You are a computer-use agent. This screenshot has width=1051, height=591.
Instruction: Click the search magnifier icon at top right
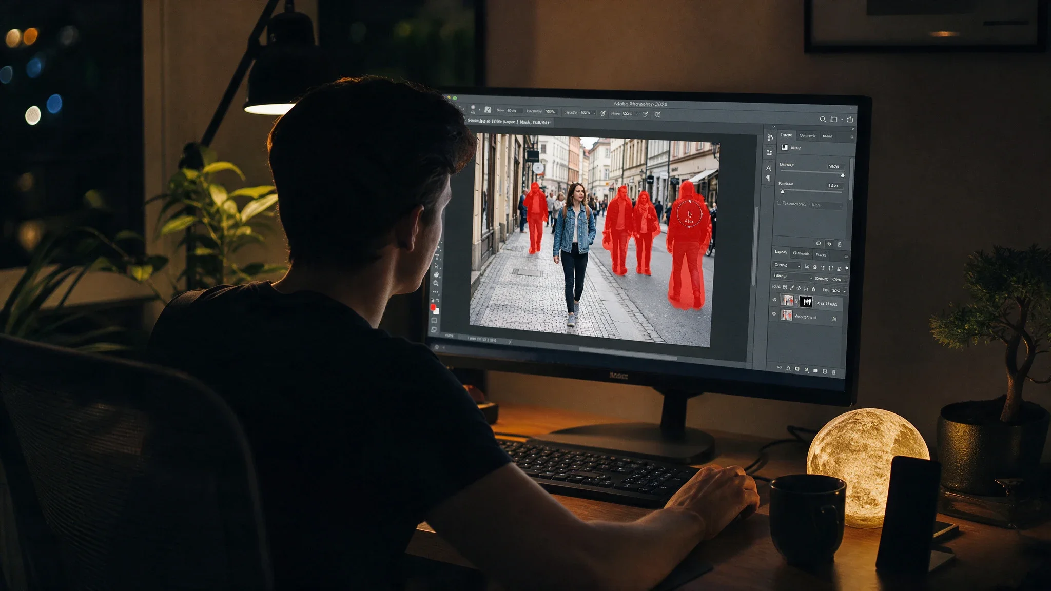(823, 119)
